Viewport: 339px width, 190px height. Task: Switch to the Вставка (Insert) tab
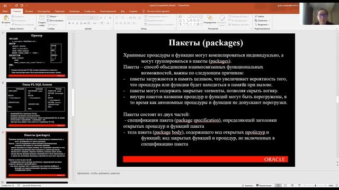(29, 11)
